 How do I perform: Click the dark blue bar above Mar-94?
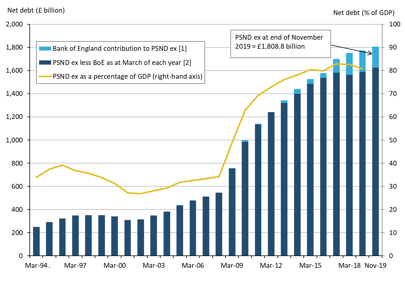[x=36, y=241]
